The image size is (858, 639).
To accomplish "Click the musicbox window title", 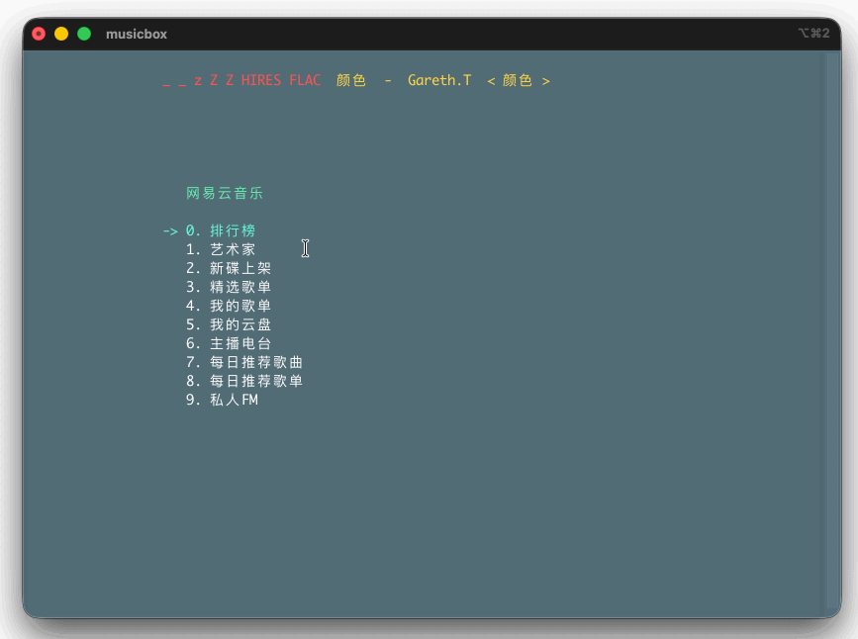I will click(x=137, y=34).
